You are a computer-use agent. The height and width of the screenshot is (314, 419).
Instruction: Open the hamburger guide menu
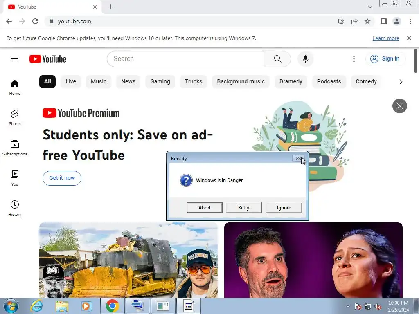click(15, 59)
